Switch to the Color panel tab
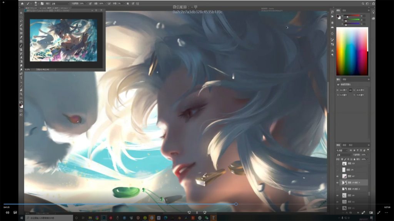The image size is (394, 221). coord(338,10)
